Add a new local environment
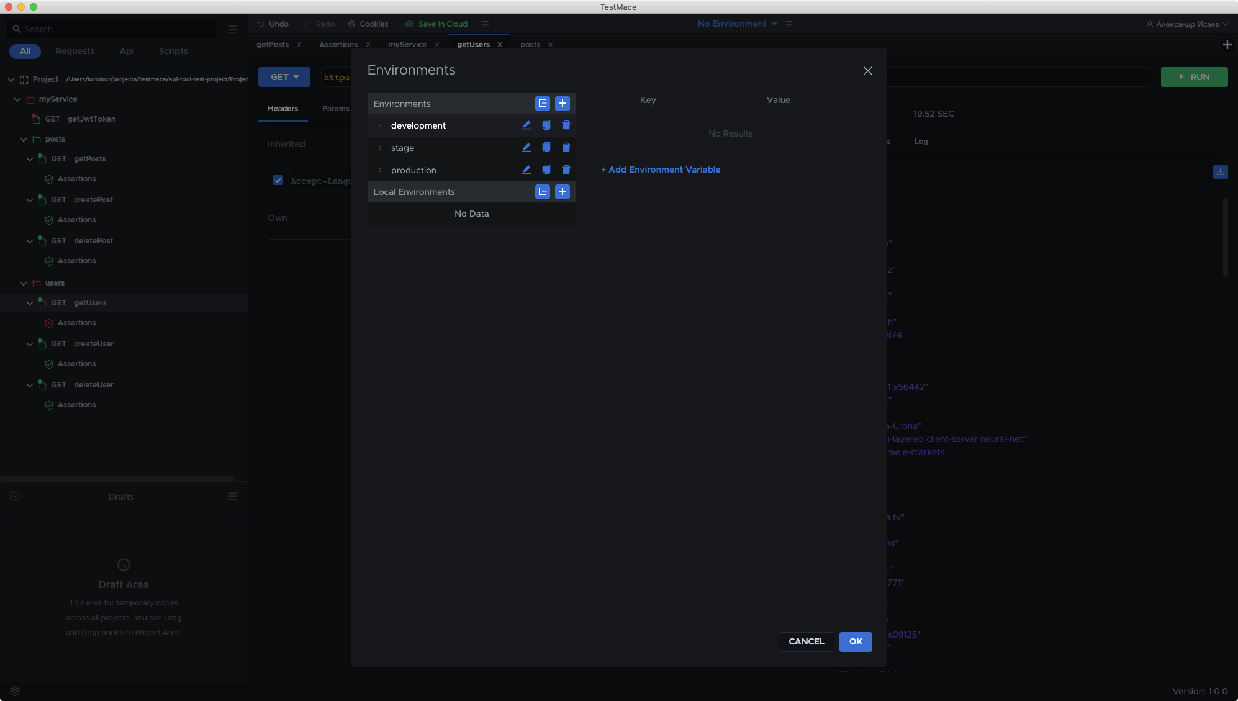Image resolution: width=1238 pixels, height=701 pixels. point(562,192)
